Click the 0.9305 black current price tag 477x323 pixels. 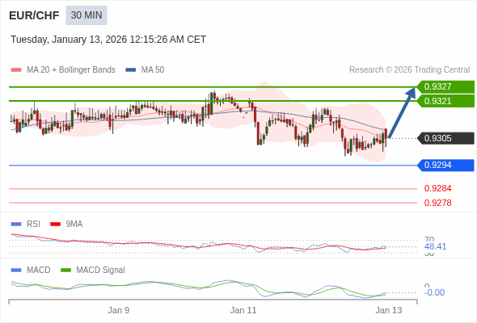click(445, 139)
